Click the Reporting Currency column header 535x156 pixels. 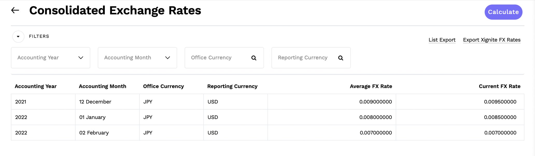232,86
